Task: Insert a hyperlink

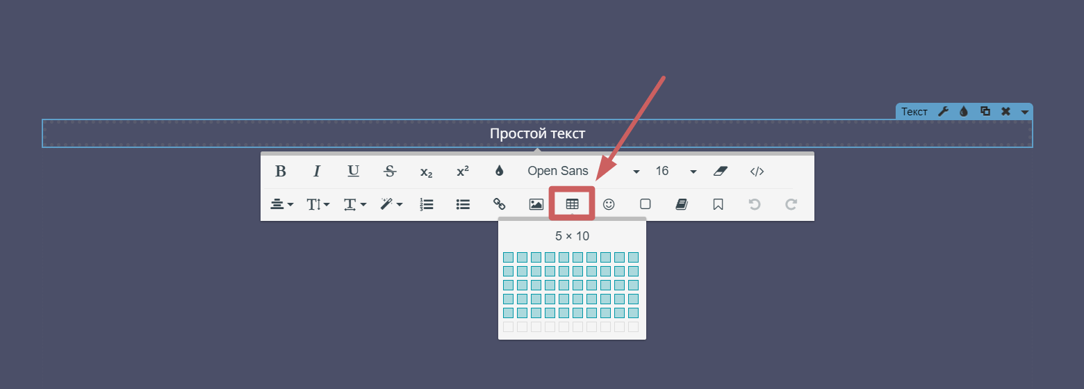Action: click(x=499, y=204)
